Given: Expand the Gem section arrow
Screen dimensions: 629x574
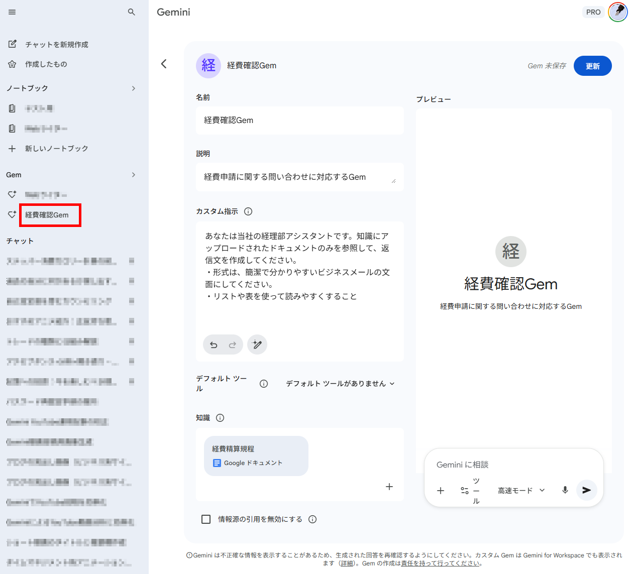Looking at the screenshot, I should (x=133, y=175).
